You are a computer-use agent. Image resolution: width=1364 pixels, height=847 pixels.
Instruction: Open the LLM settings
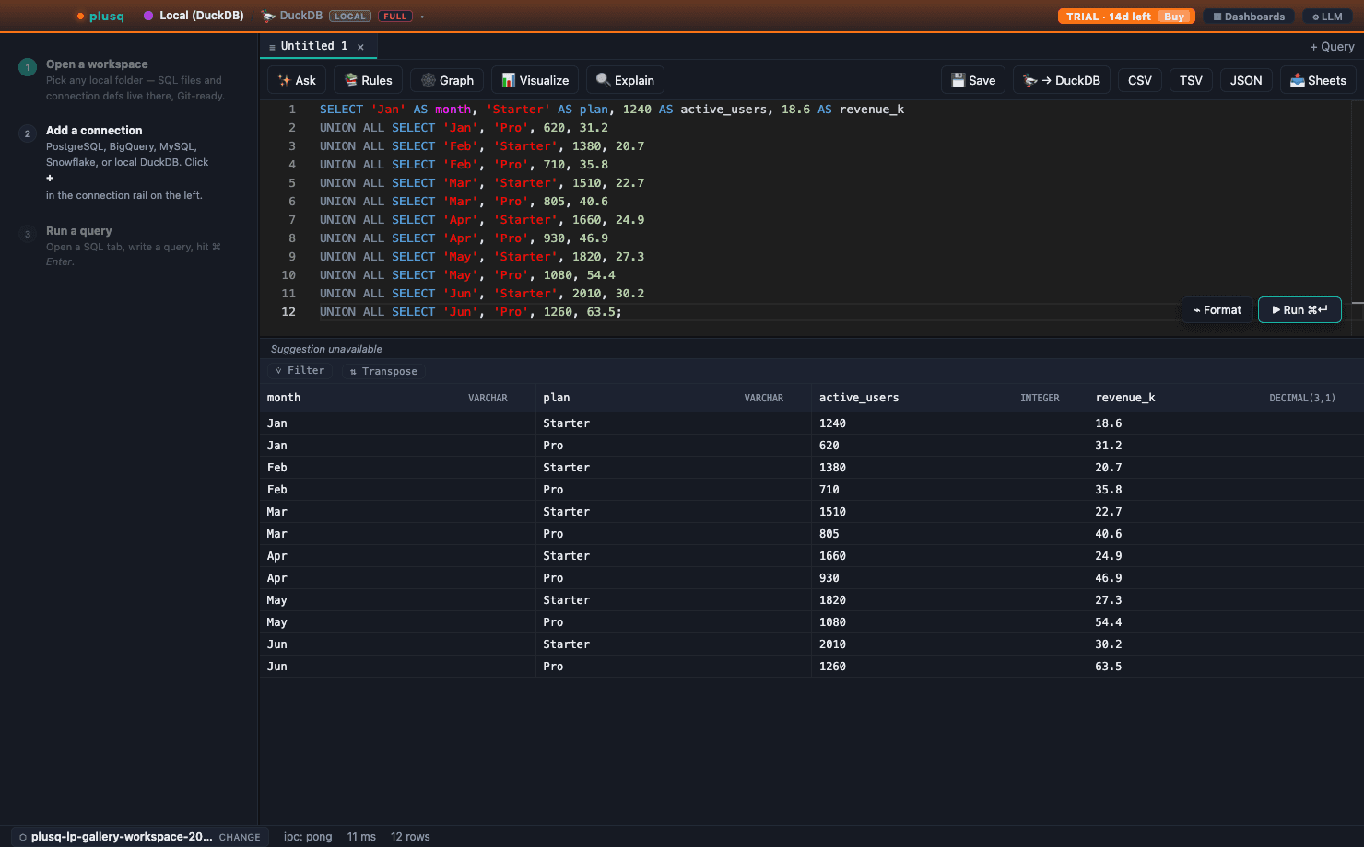[1327, 17]
